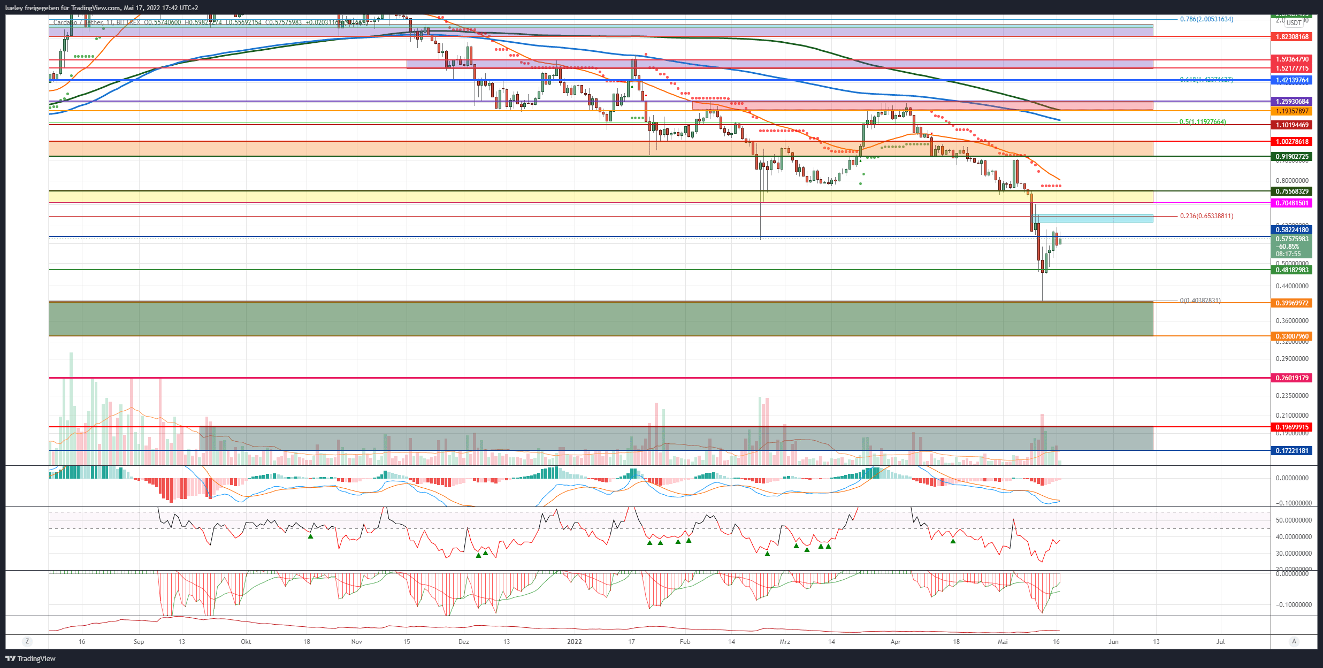Select the 1.82308168 red price label
This screenshot has width=1323, height=668.
(x=1291, y=37)
